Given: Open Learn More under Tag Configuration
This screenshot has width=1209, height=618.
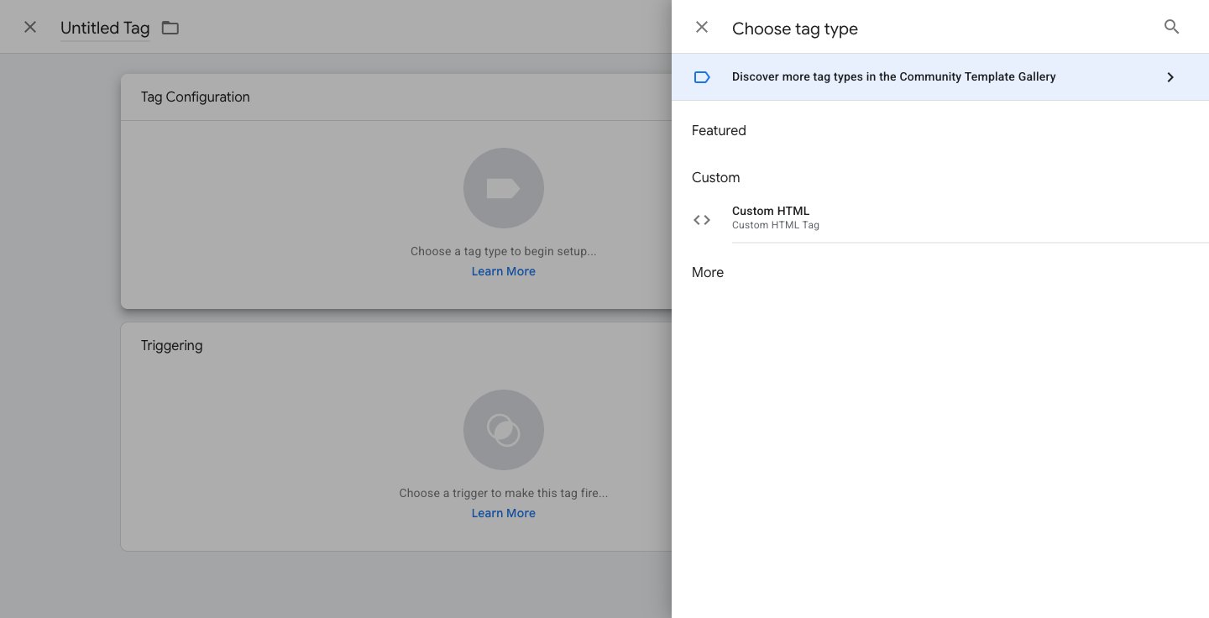Looking at the screenshot, I should 503,271.
